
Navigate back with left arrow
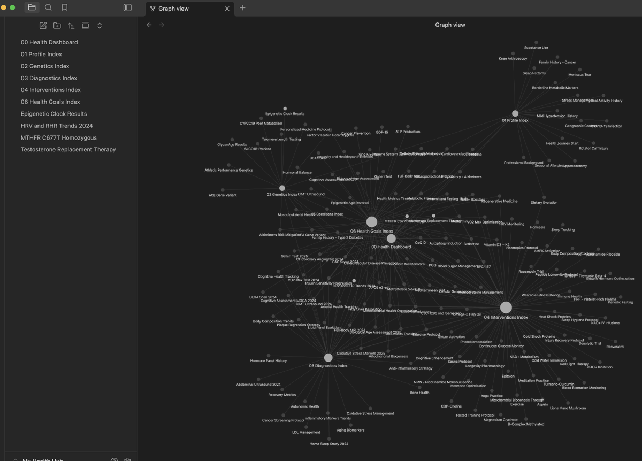pyautogui.click(x=149, y=25)
